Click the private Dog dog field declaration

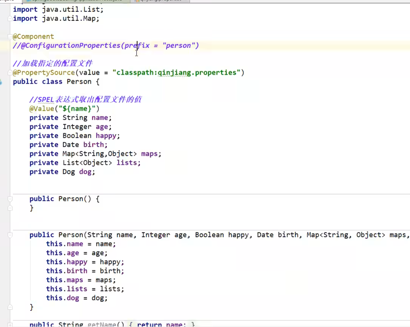[62, 172]
